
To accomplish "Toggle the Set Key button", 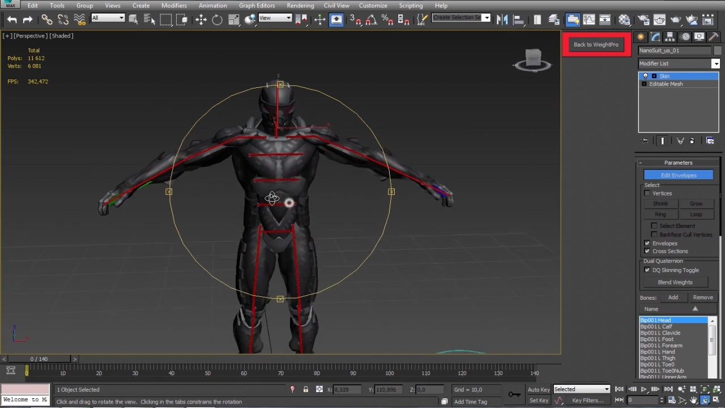I will click(539, 401).
